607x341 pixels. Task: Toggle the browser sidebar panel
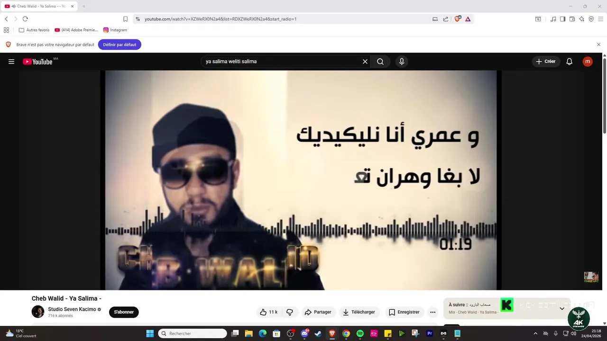click(562, 19)
